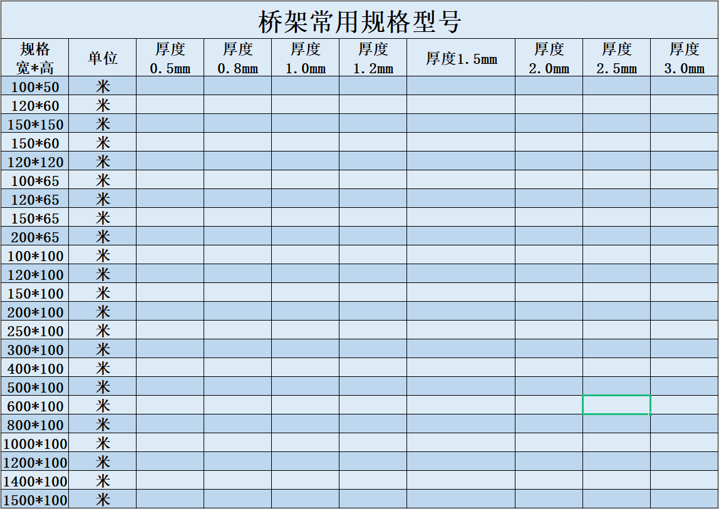Select the 600*100 specification cell
The image size is (719, 509).
pyautogui.click(x=35, y=406)
